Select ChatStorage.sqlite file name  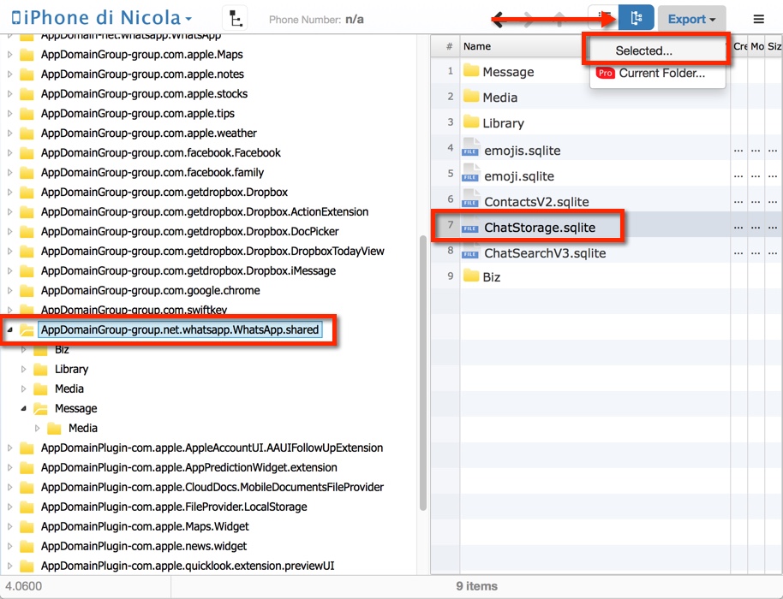pos(540,228)
